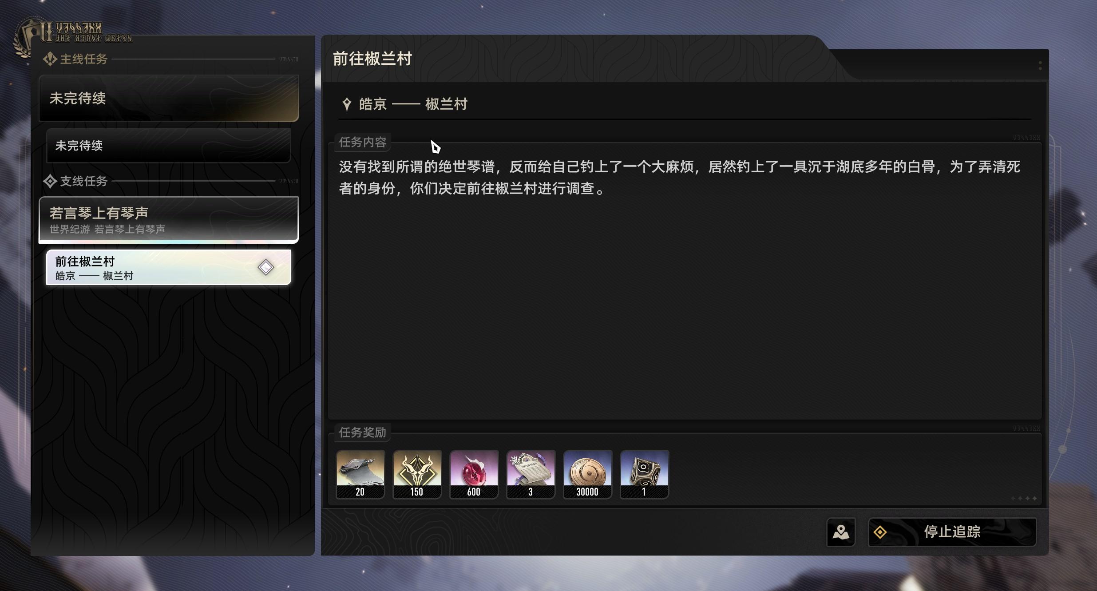Select the 未完待续 sub-quest entry
This screenshot has width=1097, height=591.
click(x=169, y=146)
